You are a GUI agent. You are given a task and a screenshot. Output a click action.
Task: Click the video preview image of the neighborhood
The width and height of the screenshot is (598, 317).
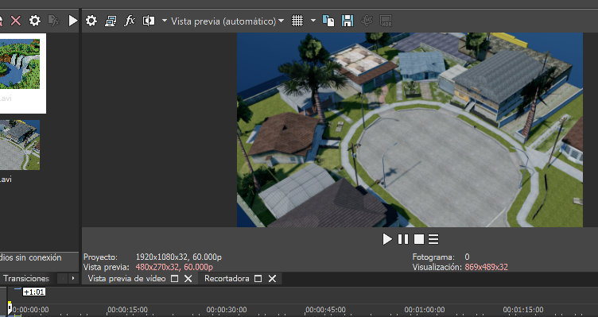(x=410, y=130)
